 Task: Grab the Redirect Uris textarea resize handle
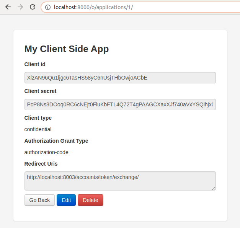click(214, 188)
